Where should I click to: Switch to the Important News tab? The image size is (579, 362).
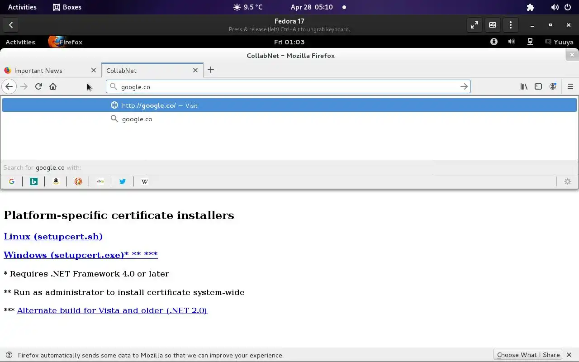click(50, 70)
